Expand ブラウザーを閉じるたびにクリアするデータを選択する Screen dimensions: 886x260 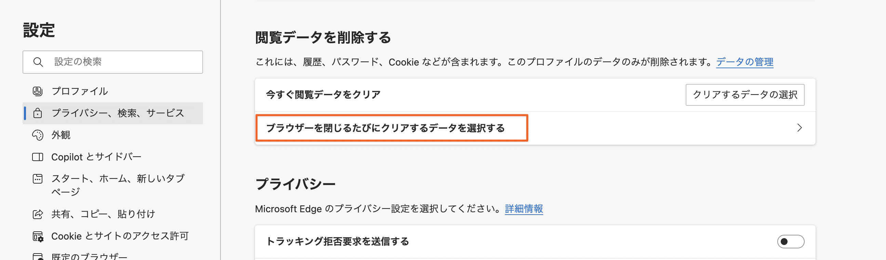tap(387, 128)
